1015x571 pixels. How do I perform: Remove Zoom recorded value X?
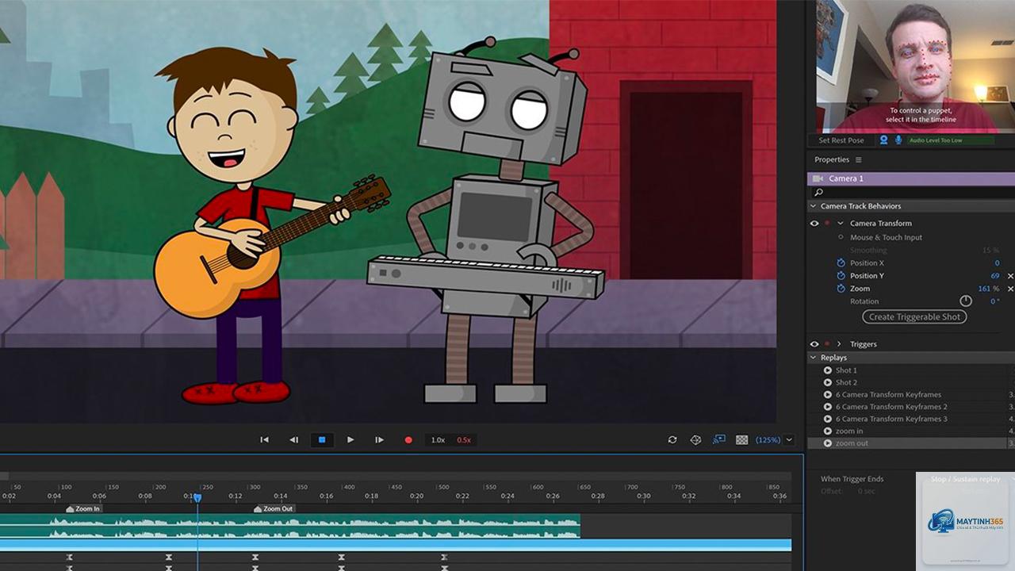click(x=1010, y=289)
